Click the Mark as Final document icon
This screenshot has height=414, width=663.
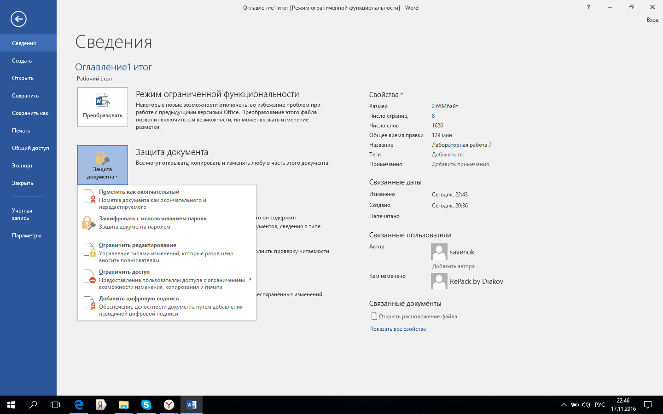(x=89, y=196)
